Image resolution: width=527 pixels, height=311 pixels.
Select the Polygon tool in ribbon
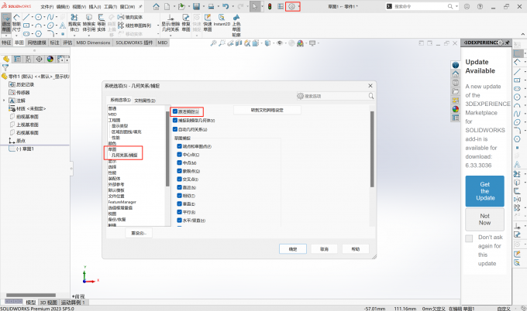pos(39,34)
